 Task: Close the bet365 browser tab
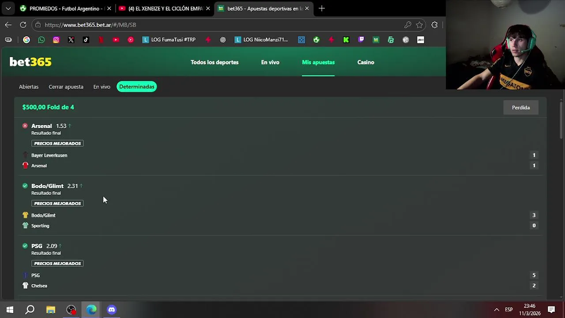307,8
